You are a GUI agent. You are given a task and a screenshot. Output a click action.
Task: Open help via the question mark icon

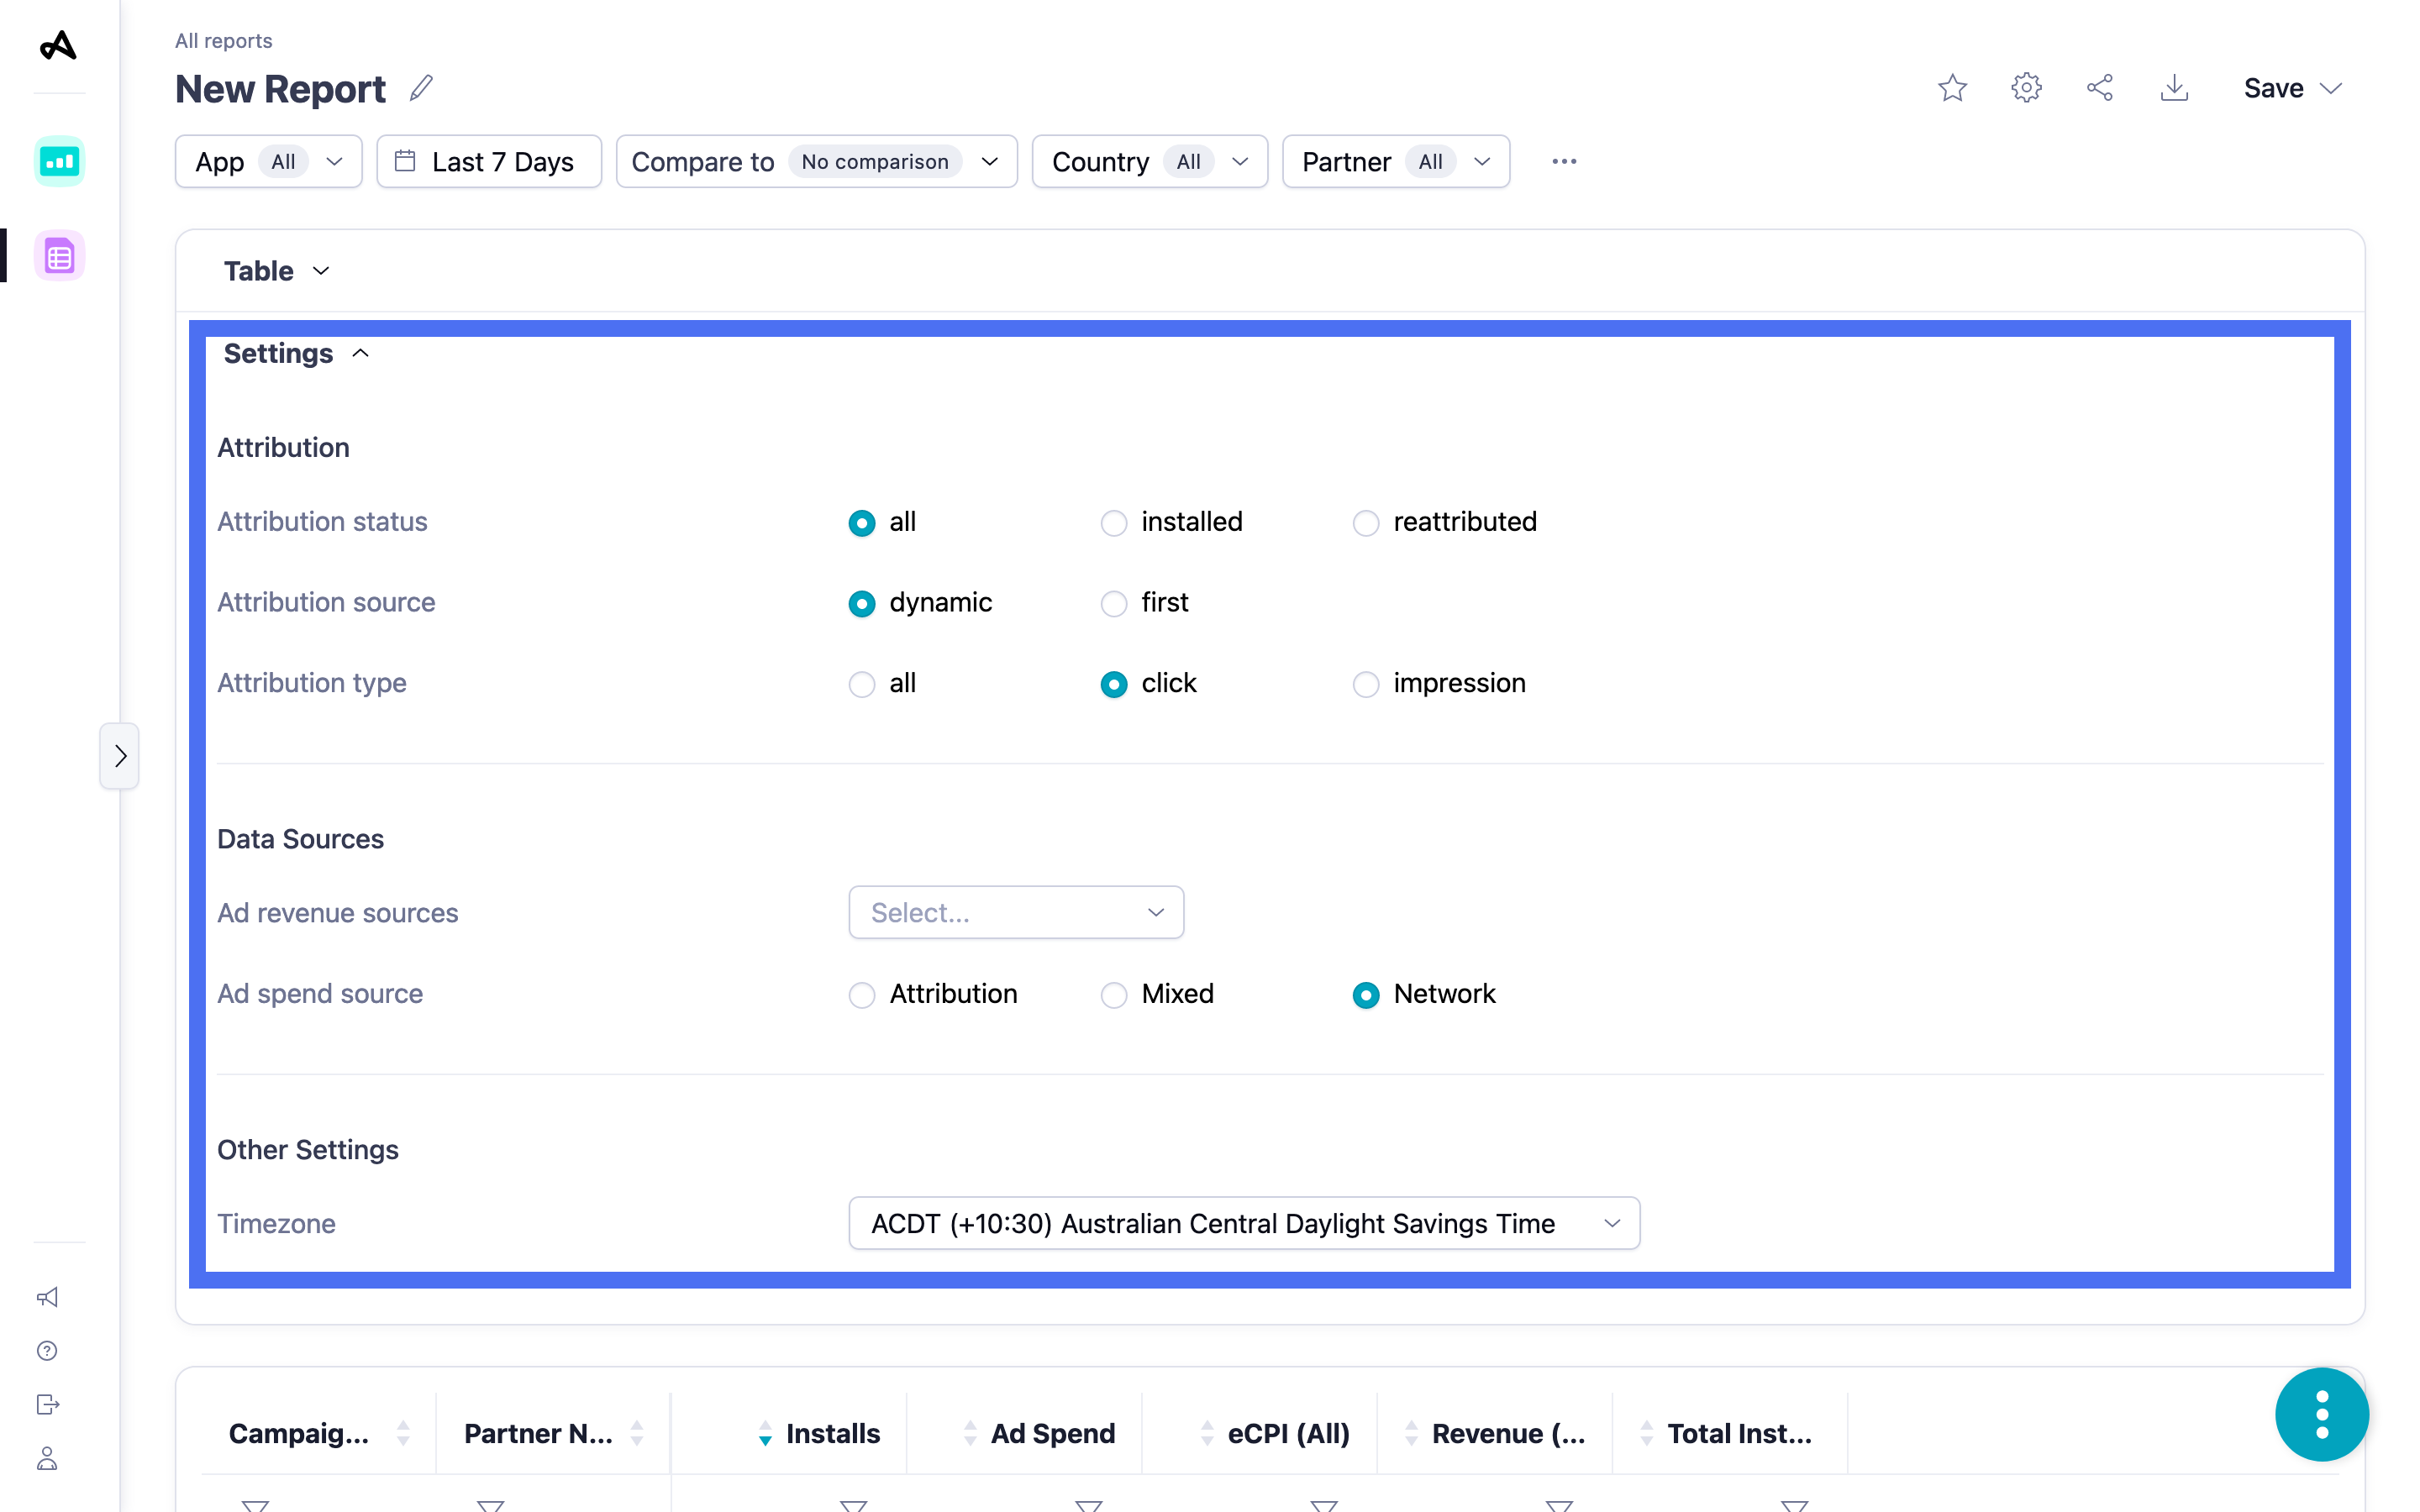point(47,1350)
